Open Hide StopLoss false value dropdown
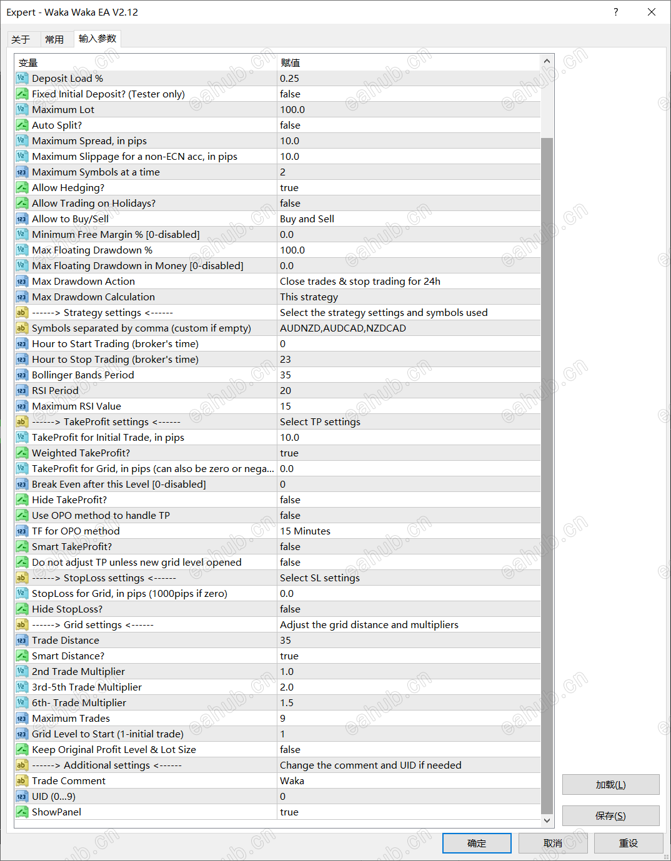This screenshot has width=671, height=861. (409, 609)
